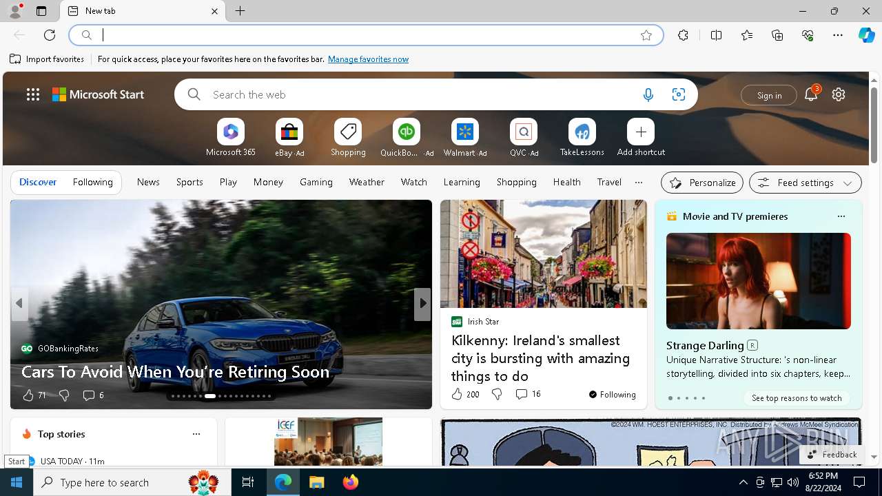Open Edge profile icon
882x496 pixels.
coord(14,11)
